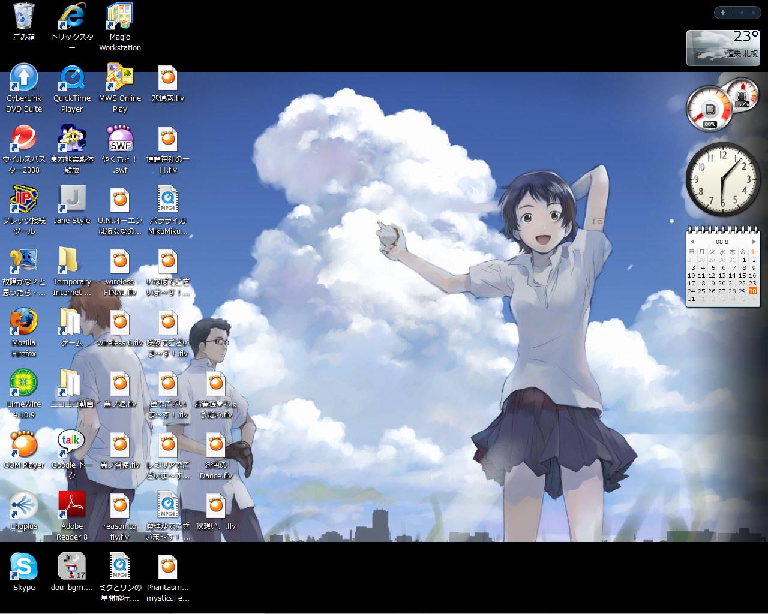Click the memory usage dial showing 52%
The height and width of the screenshot is (614, 768).
(742, 95)
